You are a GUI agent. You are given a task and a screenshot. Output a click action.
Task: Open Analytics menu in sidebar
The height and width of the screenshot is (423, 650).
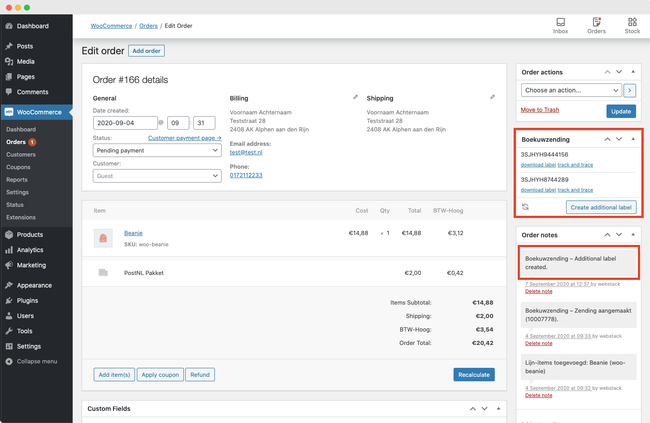point(36,250)
